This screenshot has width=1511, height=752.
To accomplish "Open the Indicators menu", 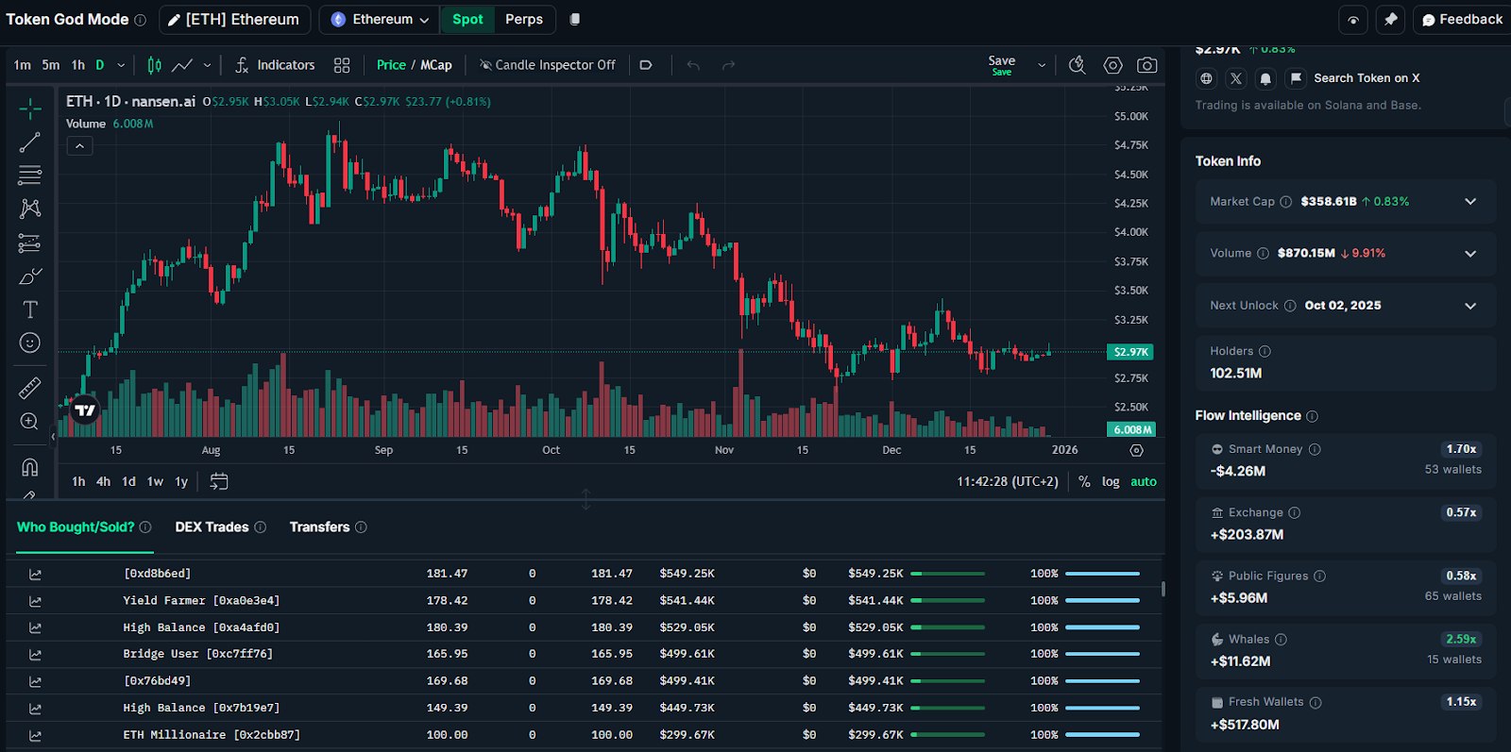I will tap(275, 65).
